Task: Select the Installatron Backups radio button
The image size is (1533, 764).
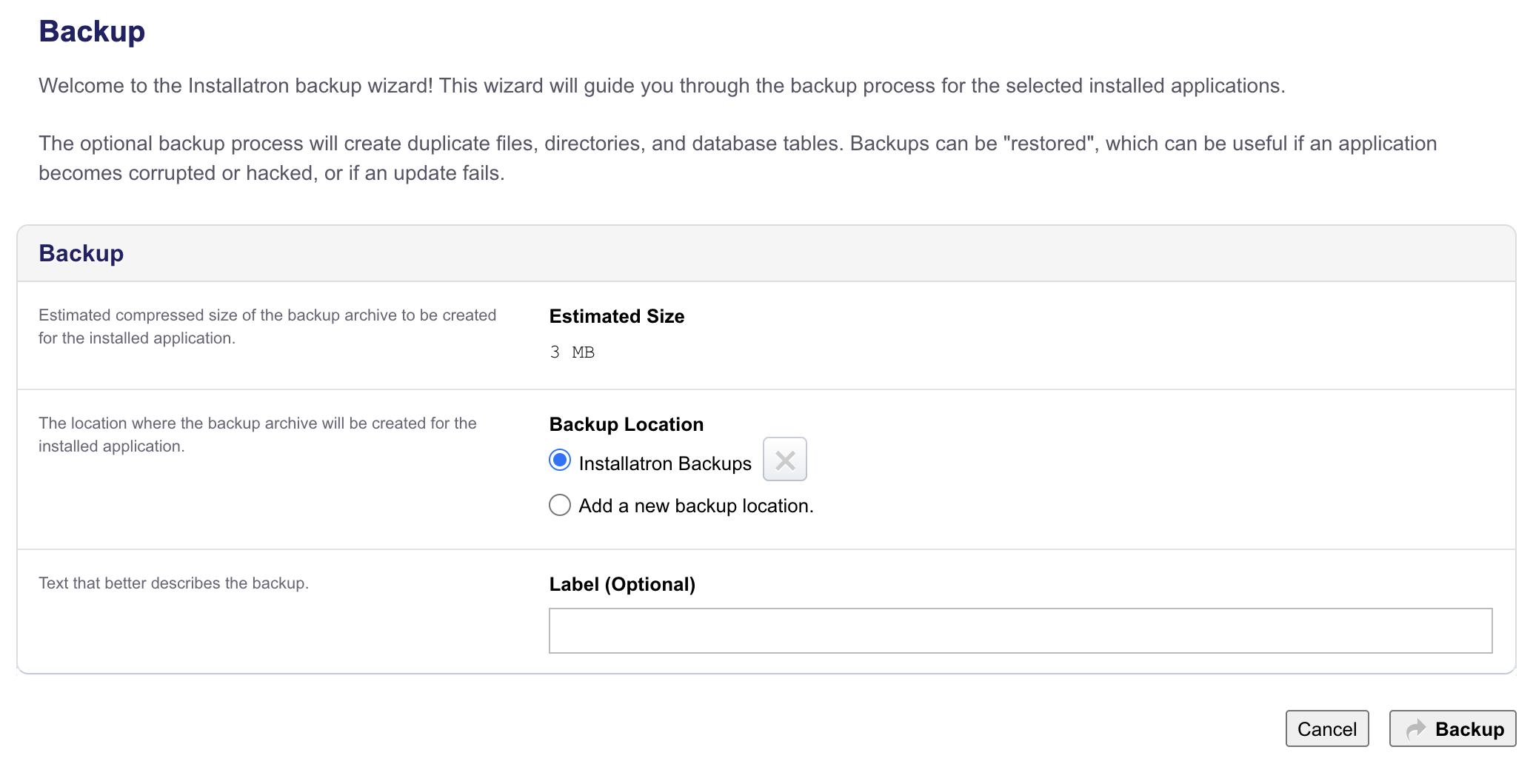Action: tap(560, 460)
